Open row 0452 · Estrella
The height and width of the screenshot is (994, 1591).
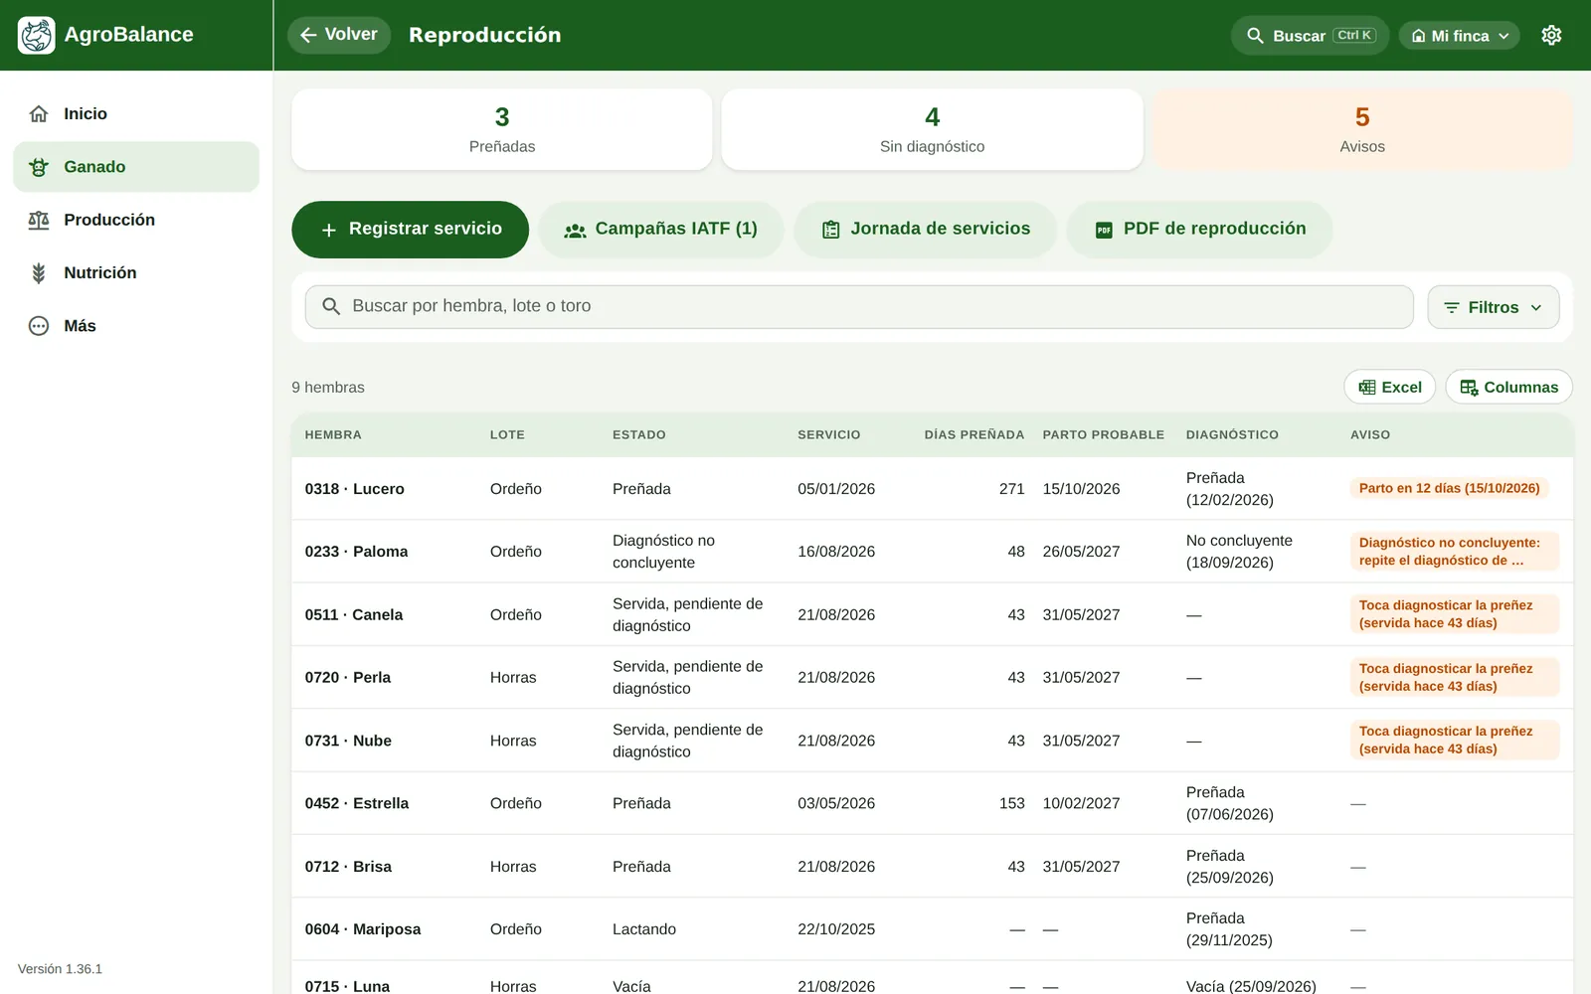pos(932,803)
